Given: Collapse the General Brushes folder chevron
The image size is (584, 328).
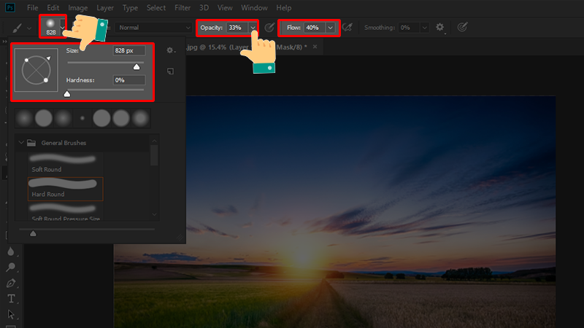Looking at the screenshot, I should 21,142.
